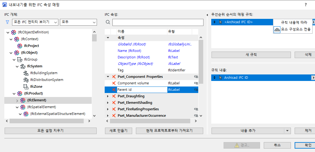The image size is (315, 152).
Task: Click the red X beside Pset_Component Properties
Action: tap(114, 77)
